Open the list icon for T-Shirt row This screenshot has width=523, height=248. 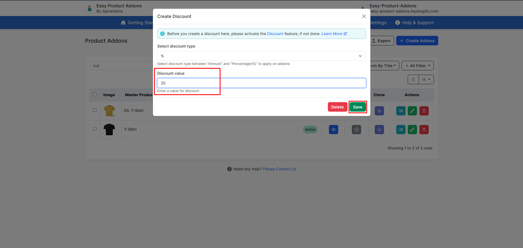pyautogui.click(x=401, y=130)
